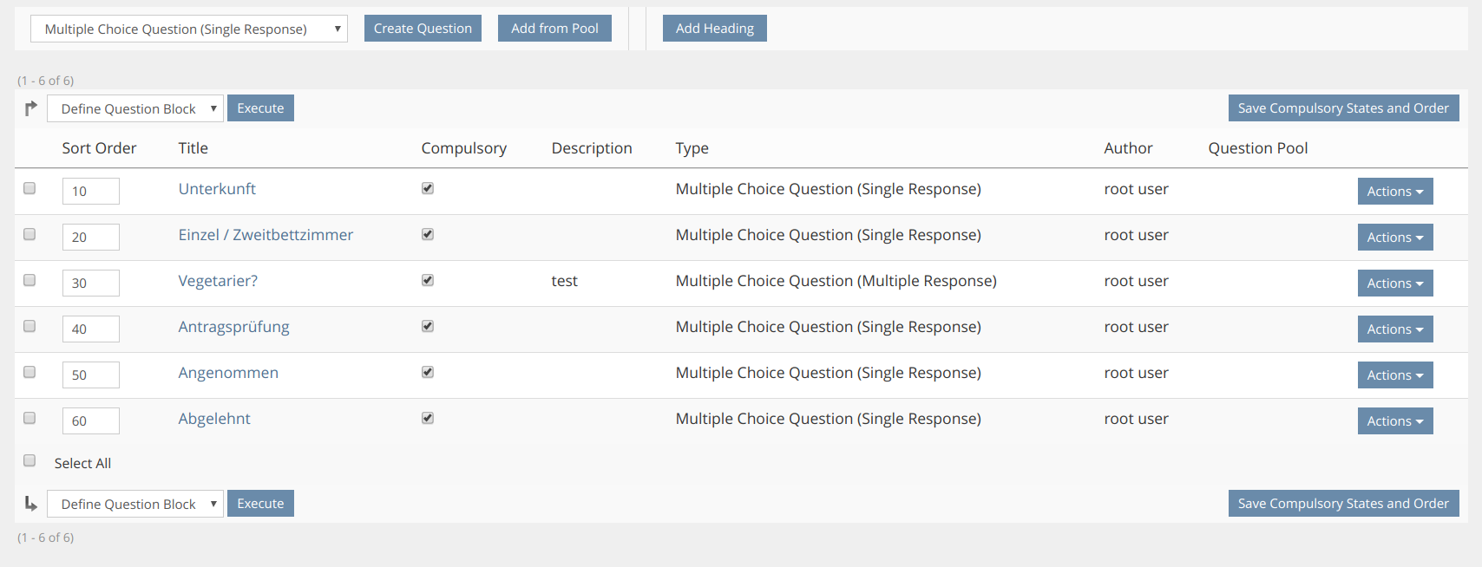
Task: Click the top Execute button
Action: point(260,108)
